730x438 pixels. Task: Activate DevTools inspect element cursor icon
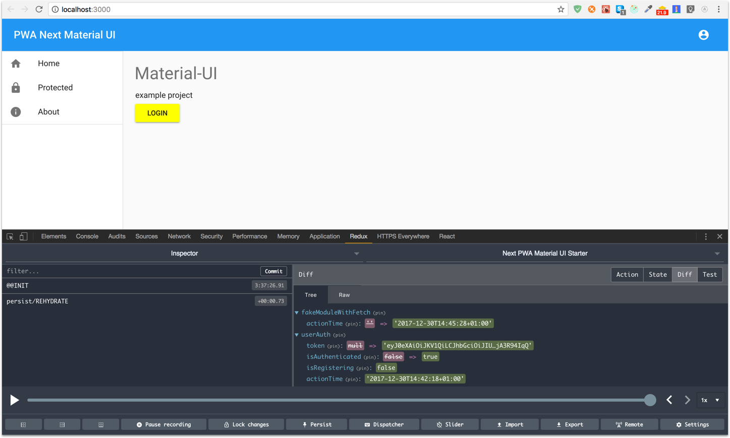pos(10,236)
